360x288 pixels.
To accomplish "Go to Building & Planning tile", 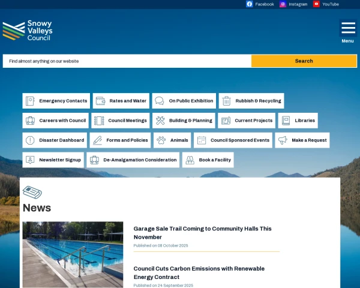I will pyautogui.click(x=184, y=121).
